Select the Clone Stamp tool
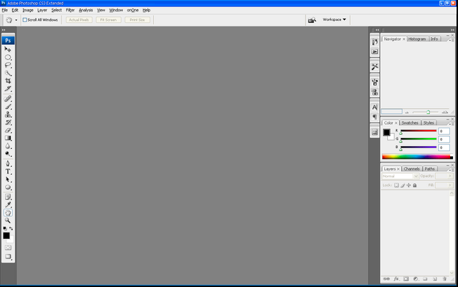458x287 pixels. point(8,115)
